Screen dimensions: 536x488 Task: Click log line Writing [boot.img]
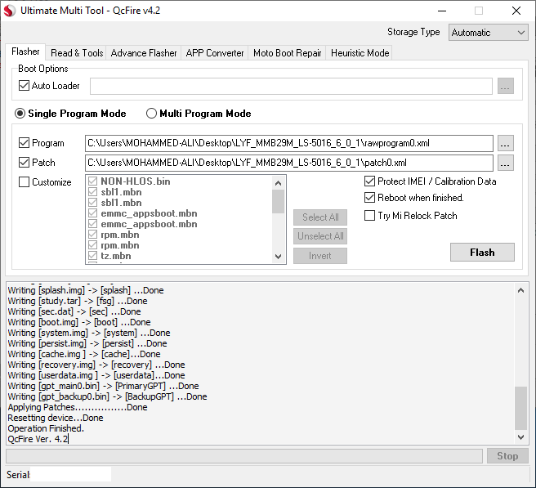tap(79, 322)
